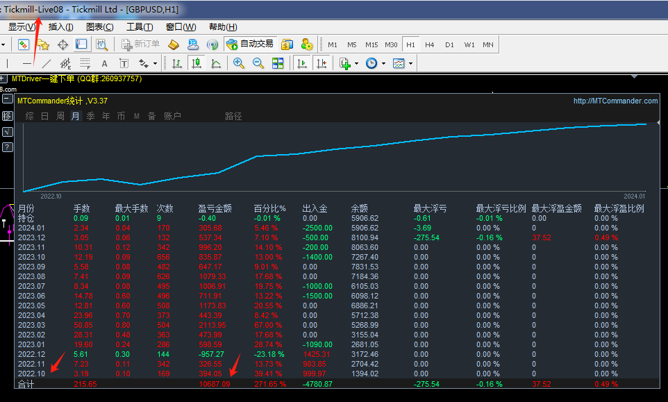Expand the MTDriver panel plus button
This screenshot has height=402, width=668.
3,78
